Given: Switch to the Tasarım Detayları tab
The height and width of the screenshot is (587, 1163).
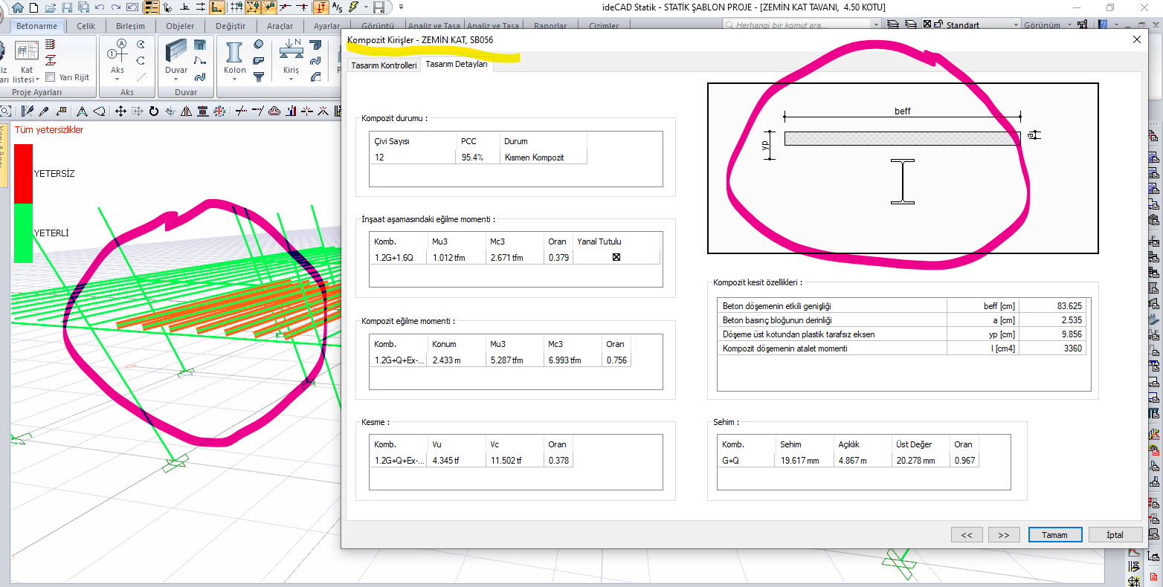Looking at the screenshot, I should coord(457,65).
